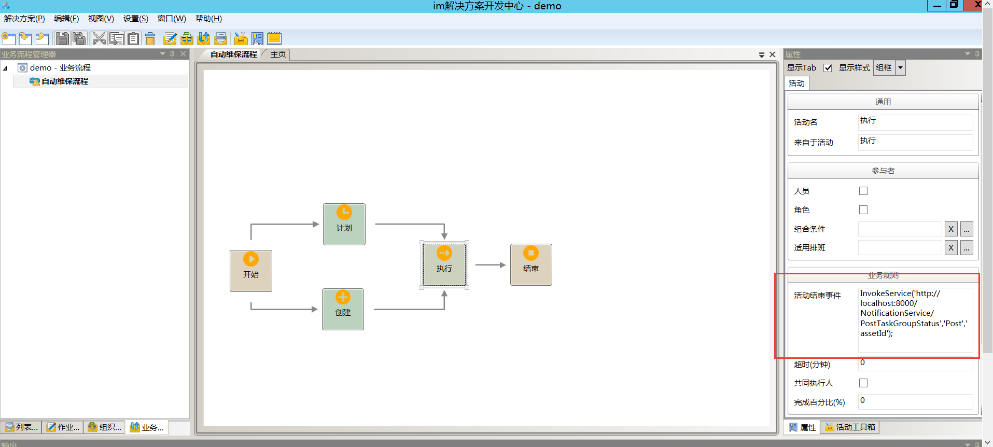This screenshot has height=447, width=993.
Task: Click the 超时(分钟) input field
Action: (915, 364)
